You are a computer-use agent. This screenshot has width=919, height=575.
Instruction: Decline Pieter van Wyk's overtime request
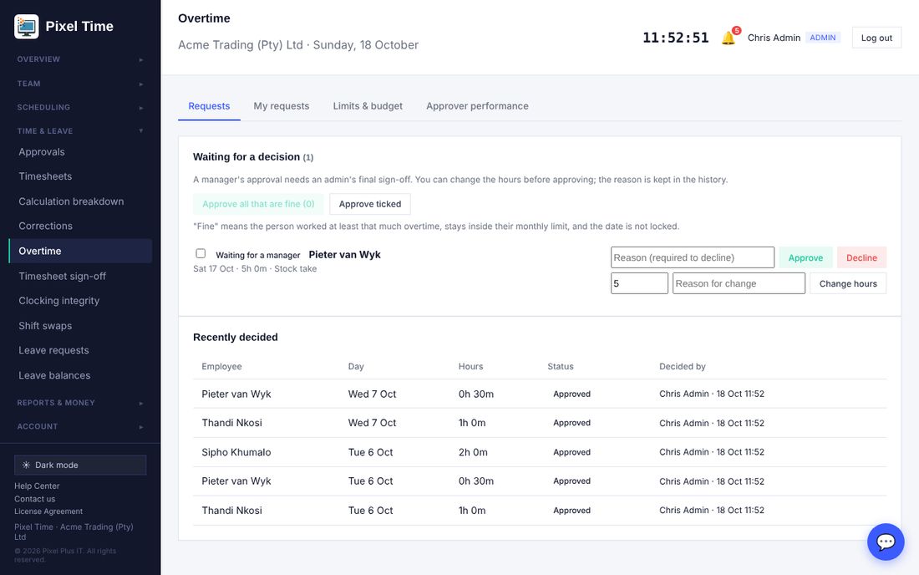(861, 258)
